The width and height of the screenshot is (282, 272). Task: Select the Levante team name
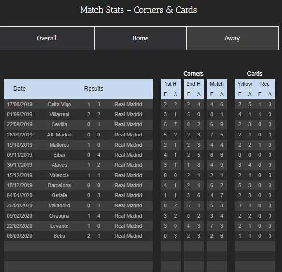(x=59, y=226)
